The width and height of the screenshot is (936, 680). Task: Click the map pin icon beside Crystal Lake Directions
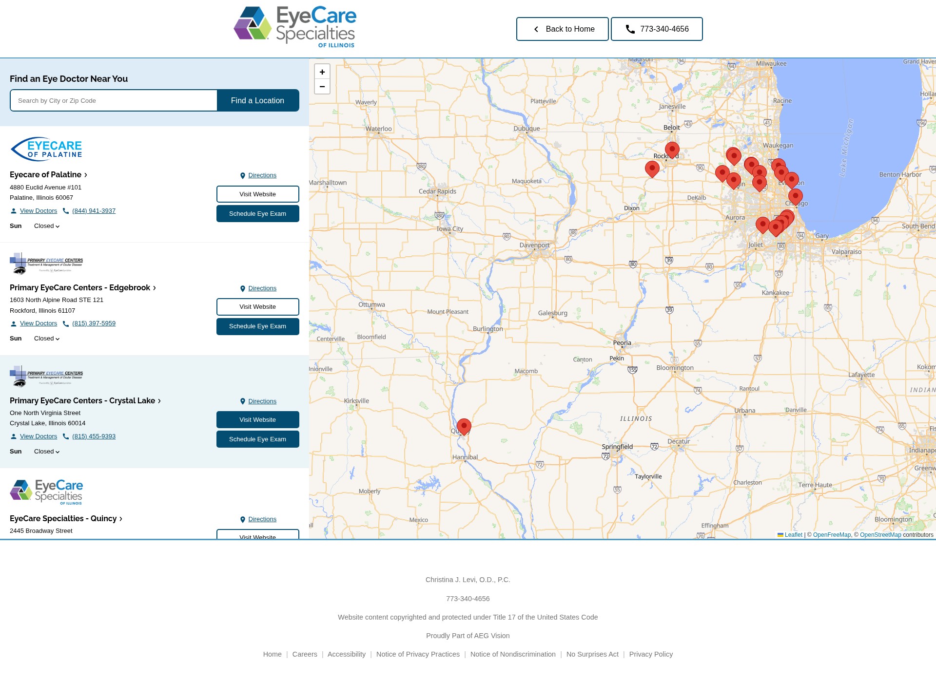243,402
